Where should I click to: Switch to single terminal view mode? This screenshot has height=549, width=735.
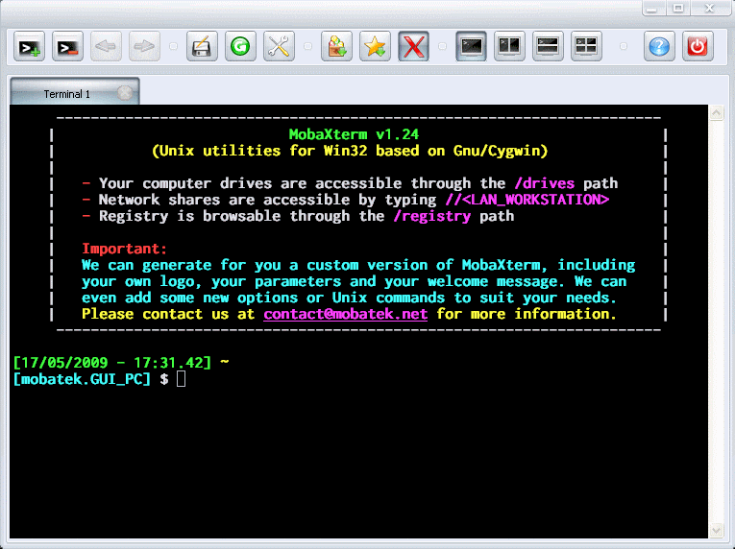click(471, 46)
